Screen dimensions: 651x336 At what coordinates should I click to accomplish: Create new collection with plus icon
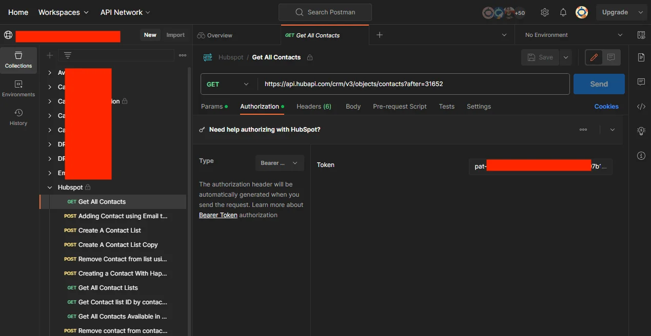pos(50,55)
